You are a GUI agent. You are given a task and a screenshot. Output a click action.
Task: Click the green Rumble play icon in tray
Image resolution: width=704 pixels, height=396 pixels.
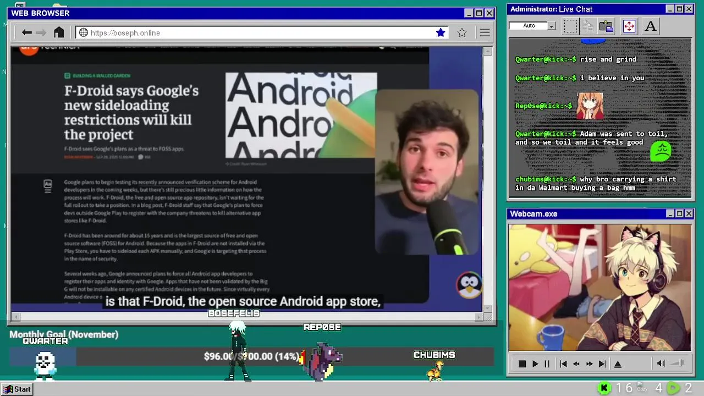pyautogui.click(x=673, y=388)
